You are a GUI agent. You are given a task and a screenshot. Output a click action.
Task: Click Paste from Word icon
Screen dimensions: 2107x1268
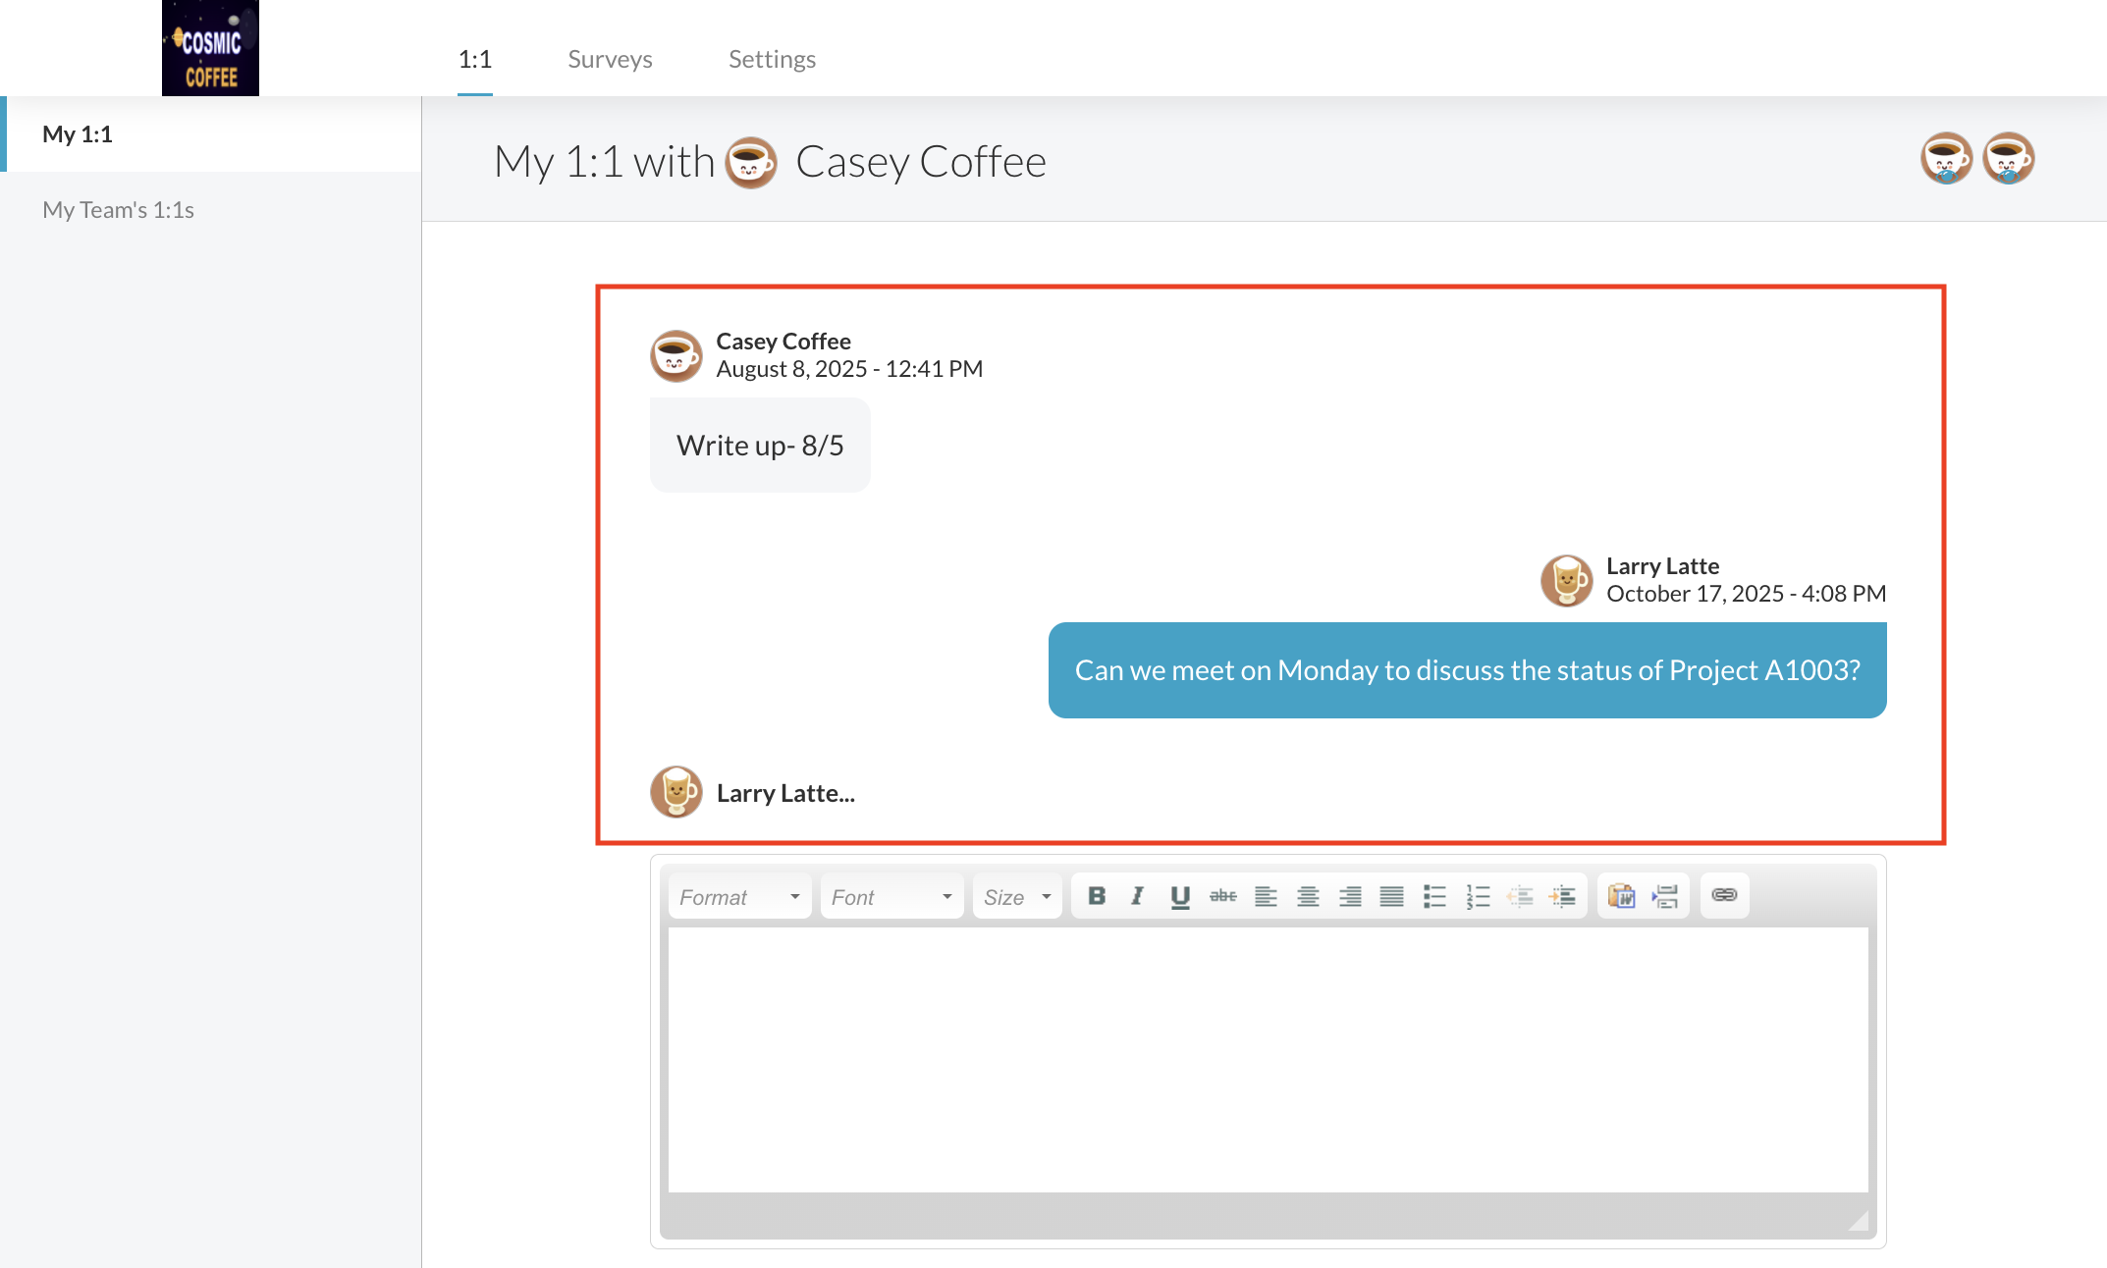1621,896
